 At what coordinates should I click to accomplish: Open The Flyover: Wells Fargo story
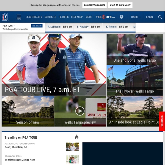pyautogui.click(x=134, y=80)
